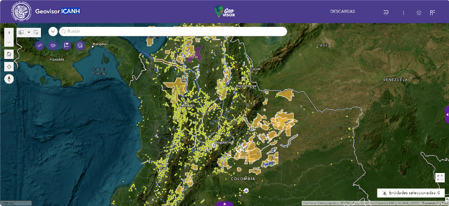The image size is (449, 206).
Task: Open the map layers panel
Action: point(419,13)
